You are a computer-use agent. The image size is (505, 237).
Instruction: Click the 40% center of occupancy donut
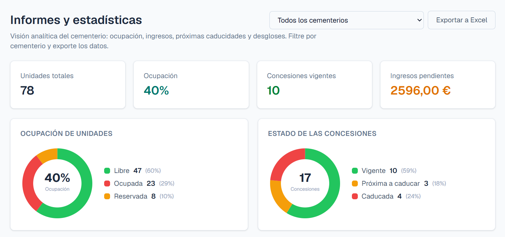[x=57, y=178]
